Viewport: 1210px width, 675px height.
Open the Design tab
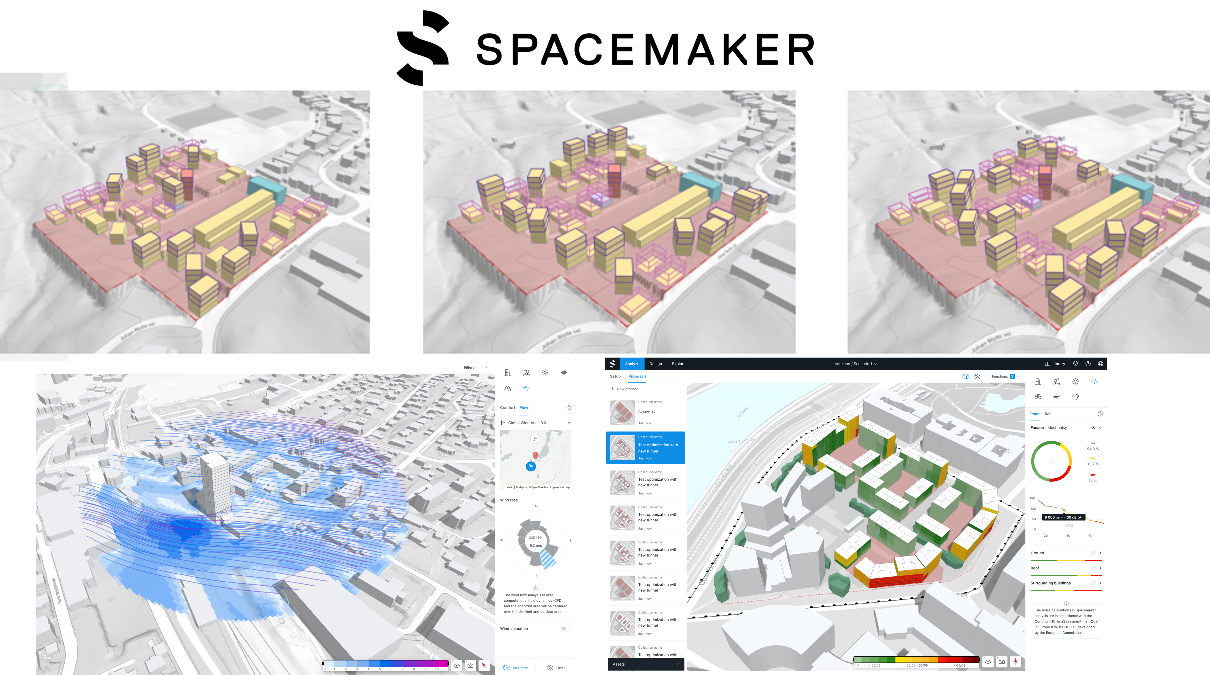(x=655, y=364)
